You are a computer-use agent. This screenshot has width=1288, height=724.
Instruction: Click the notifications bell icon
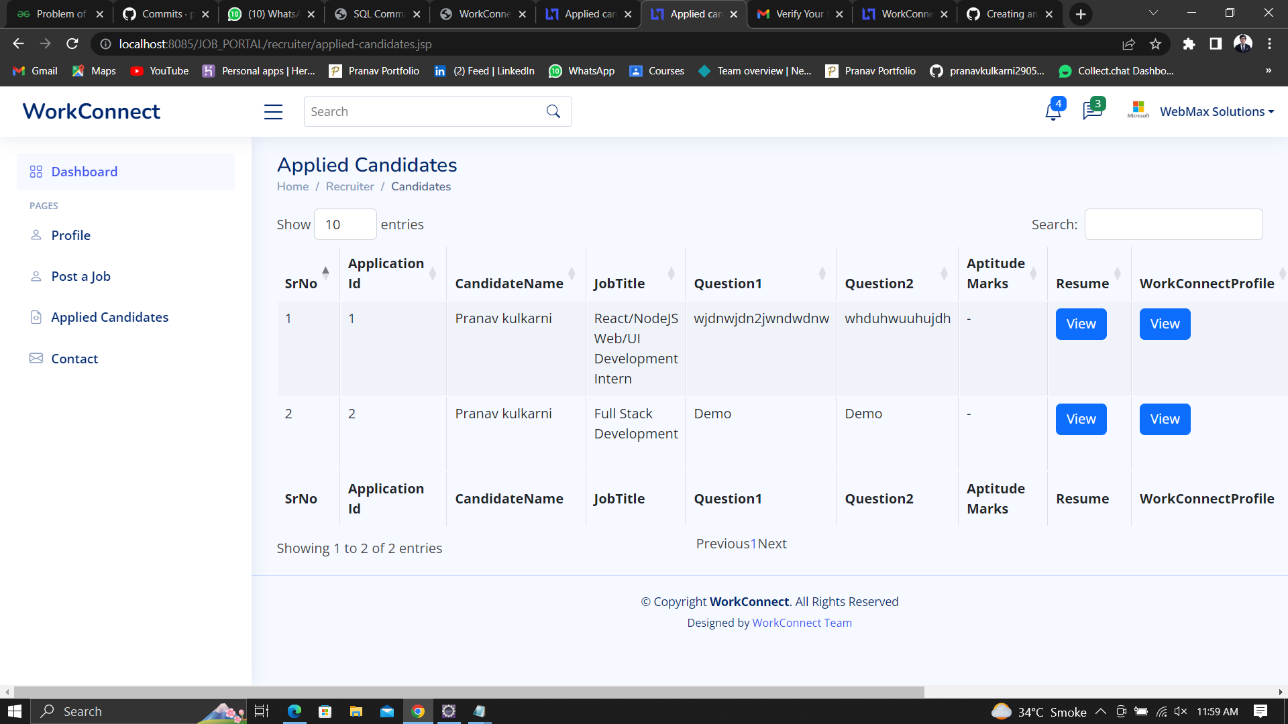pos(1053,111)
